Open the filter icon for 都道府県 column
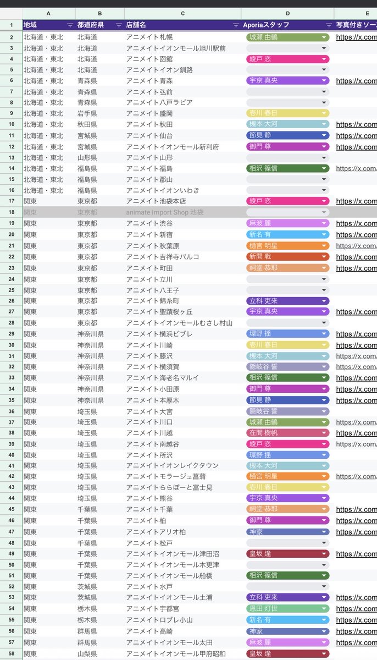The width and height of the screenshot is (377, 660). (119, 25)
